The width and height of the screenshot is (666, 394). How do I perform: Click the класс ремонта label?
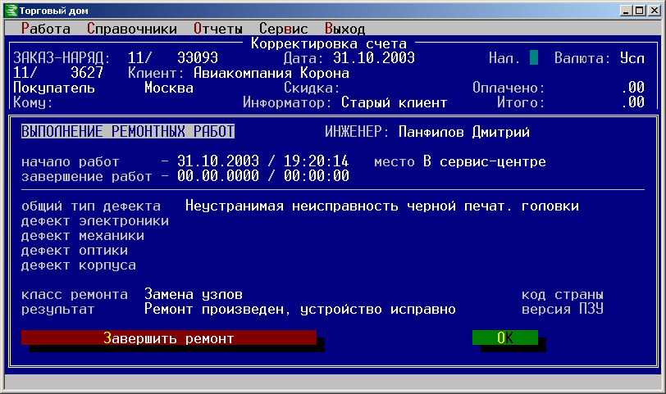(75, 294)
